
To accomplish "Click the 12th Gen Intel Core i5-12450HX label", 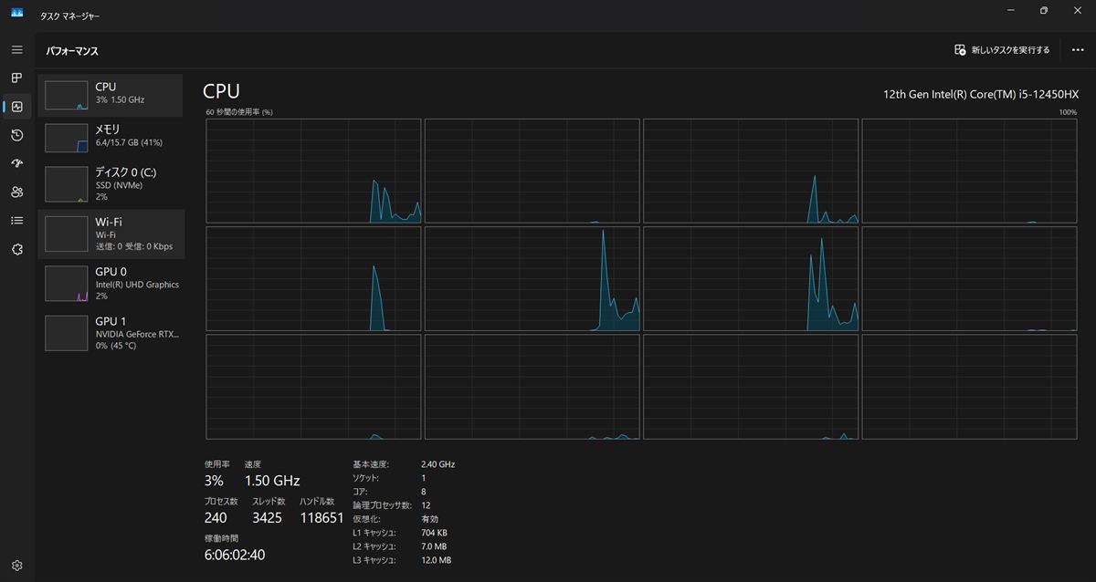I will [x=981, y=94].
